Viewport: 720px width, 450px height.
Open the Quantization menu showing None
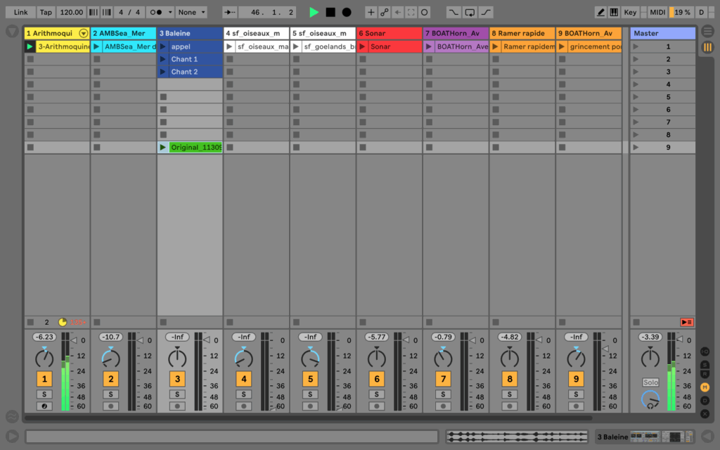coord(192,12)
